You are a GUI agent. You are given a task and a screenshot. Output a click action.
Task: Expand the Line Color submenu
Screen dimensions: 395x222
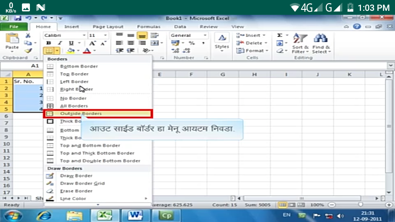[x=98, y=199]
